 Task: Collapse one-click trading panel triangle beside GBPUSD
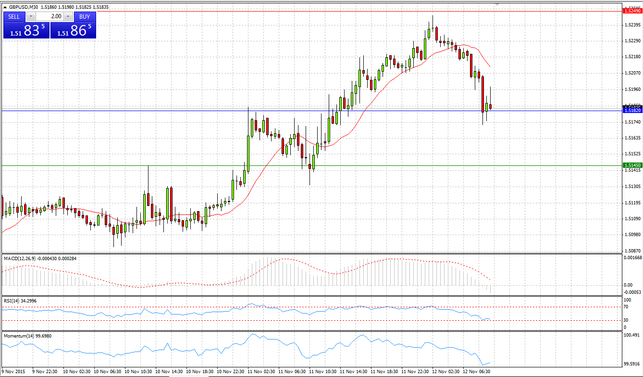click(x=5, y=7)
